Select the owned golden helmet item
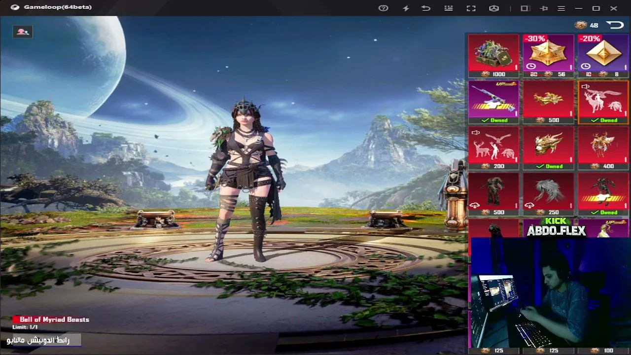The width and height of the screenshot is (631, 355). click(548, 148)
